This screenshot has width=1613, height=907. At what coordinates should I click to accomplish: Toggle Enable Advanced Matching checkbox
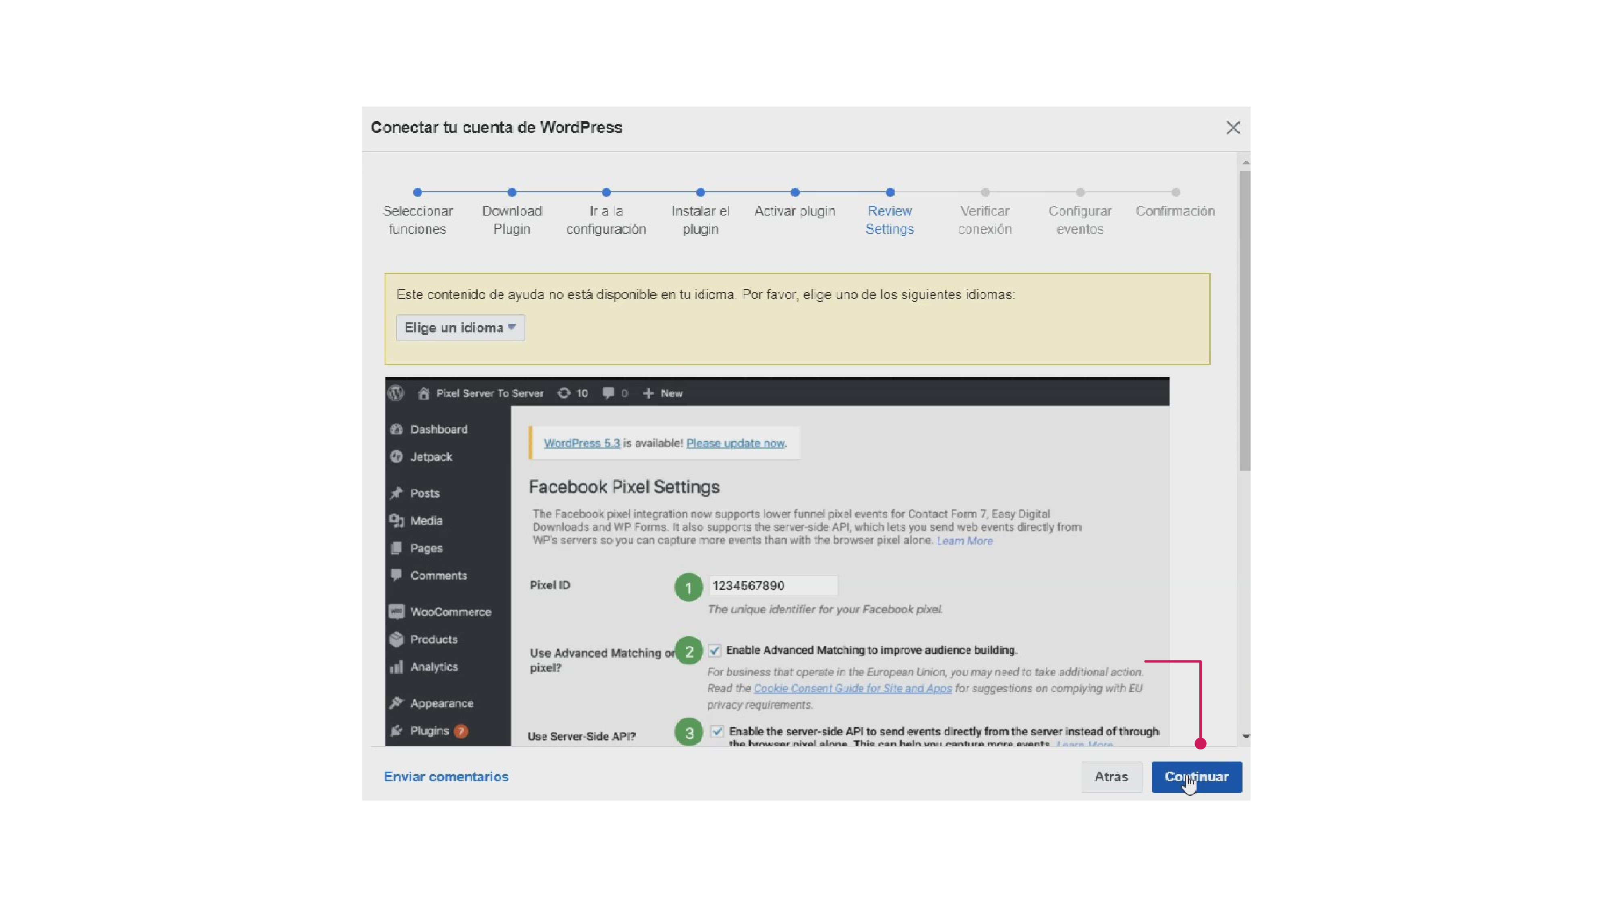tap(714, 650)
